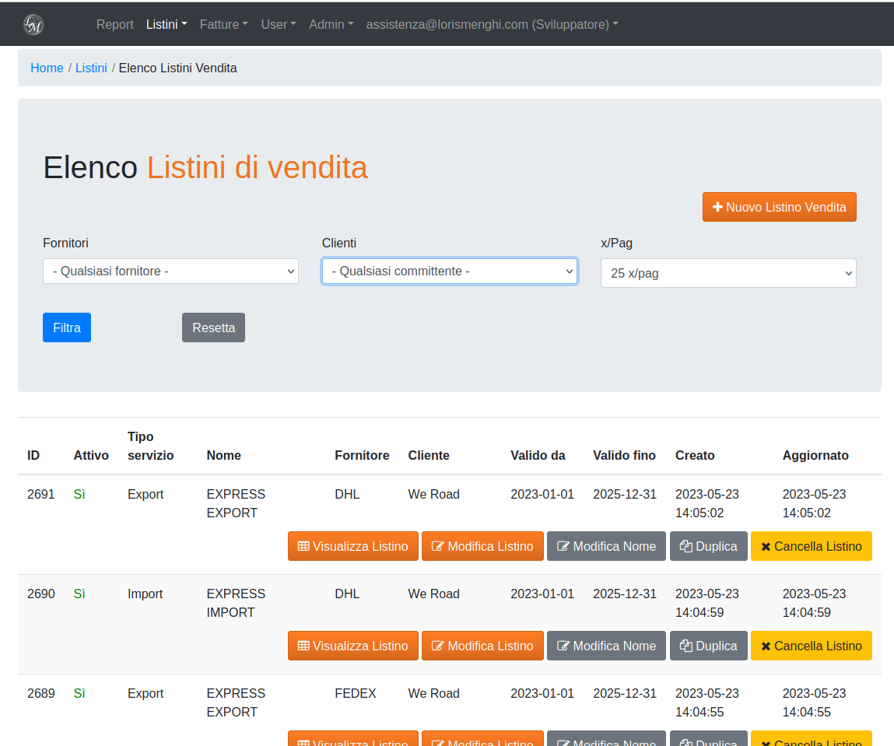
Task: Open the Fatture menu in navbar
Action: tap(223, 25)
